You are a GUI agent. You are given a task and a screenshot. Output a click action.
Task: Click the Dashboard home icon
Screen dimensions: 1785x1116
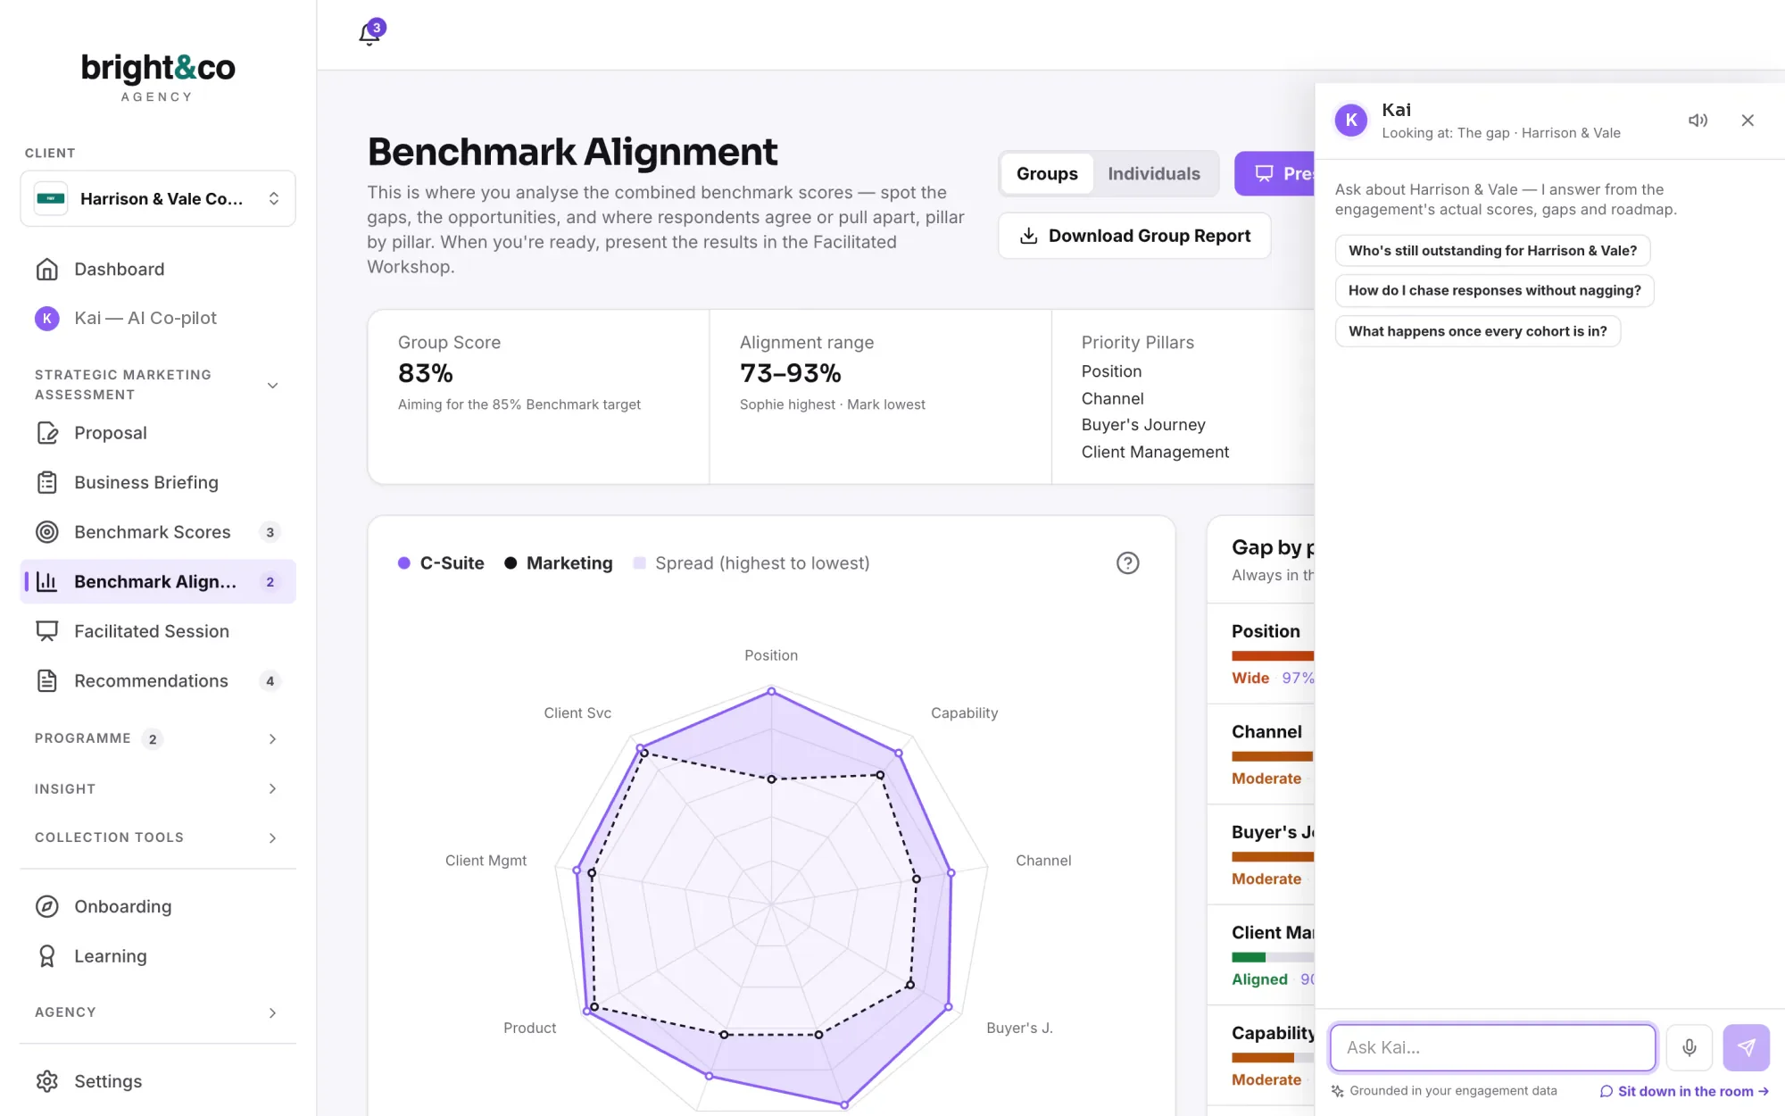coord(47,269)
